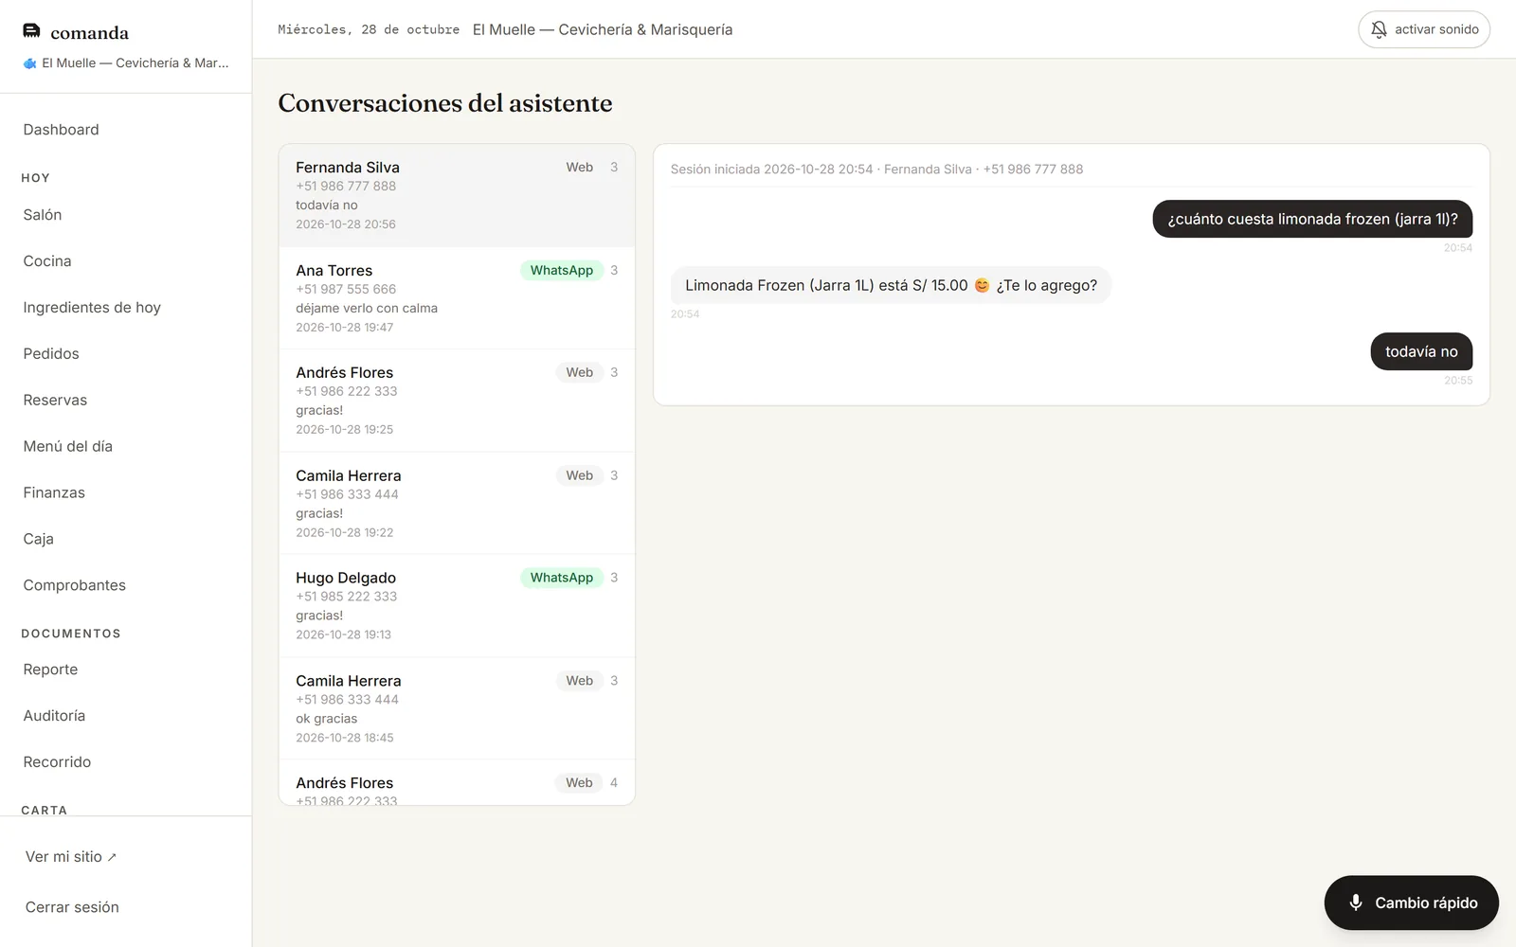The height and width of the screenshot is (947, 1516).
Task: Click the comanda logo icon
Action: 31,31
